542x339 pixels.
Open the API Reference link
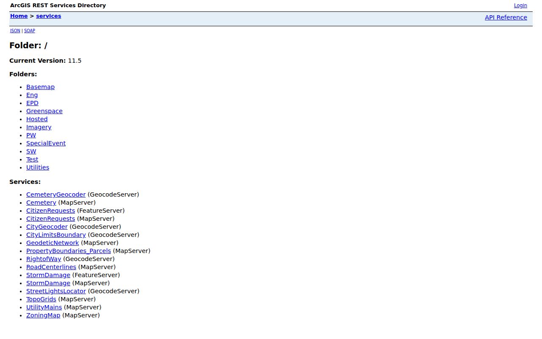click(506, 17)
